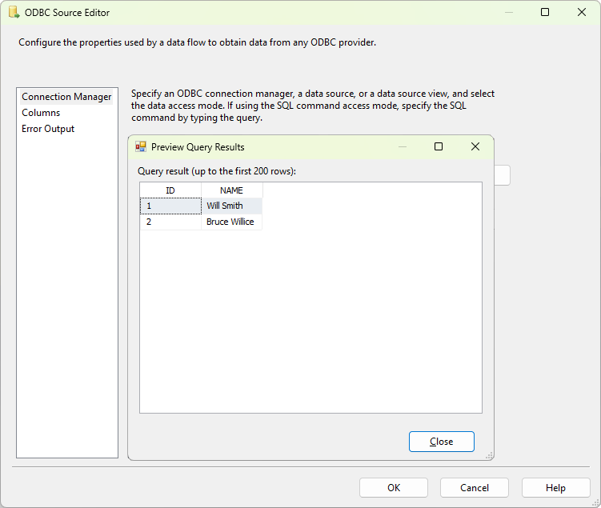This screenshot has width=601, height=508.
Task: Open Help for the ODBC Source Editor
Action: [x=555, y=488]
